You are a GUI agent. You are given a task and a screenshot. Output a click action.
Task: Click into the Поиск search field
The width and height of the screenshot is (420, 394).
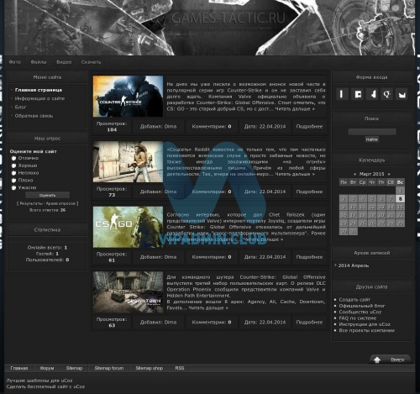coord(372,132)
